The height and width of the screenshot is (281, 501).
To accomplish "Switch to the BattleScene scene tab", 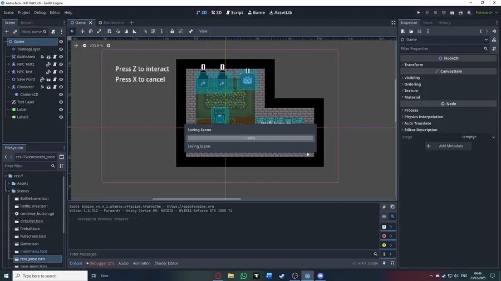I will (x=113, y=23).
